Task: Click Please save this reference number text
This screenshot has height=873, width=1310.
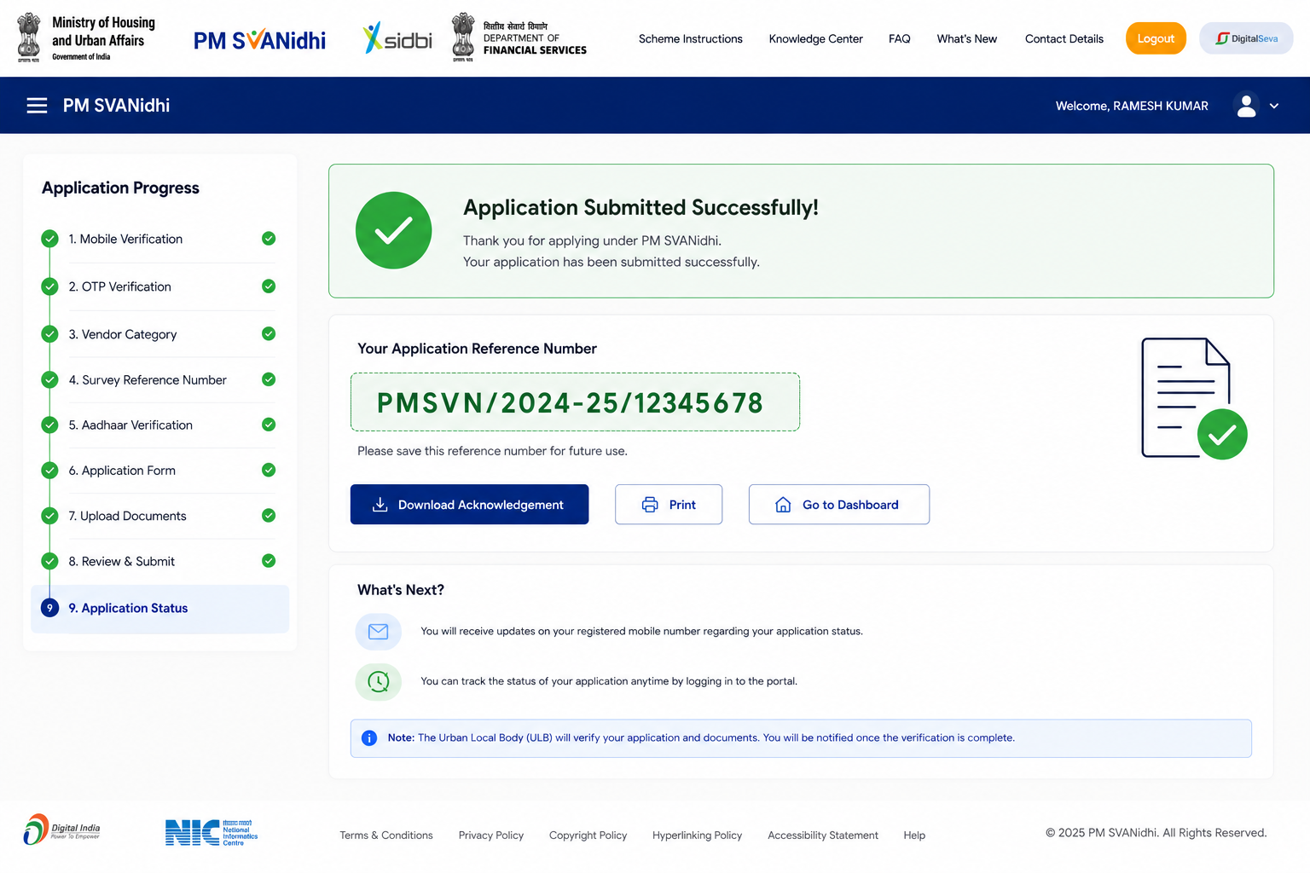Action: point(492,451)
